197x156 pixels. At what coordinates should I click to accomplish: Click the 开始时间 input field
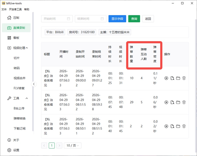click(x=57, y=19)
